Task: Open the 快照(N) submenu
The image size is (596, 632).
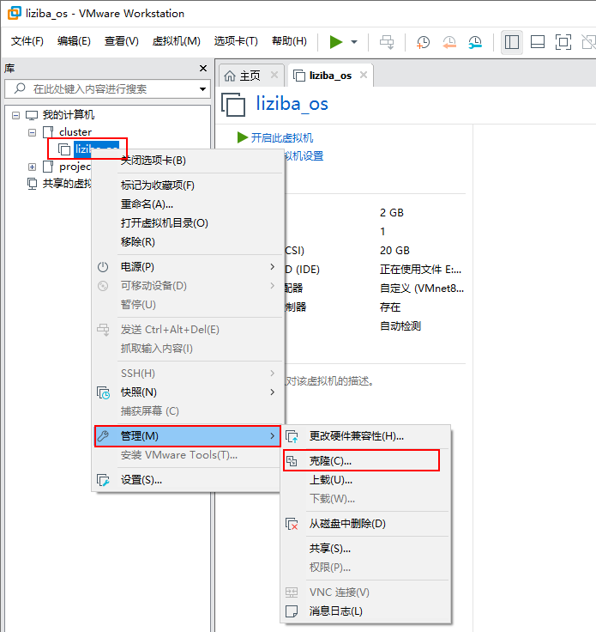Action: click(x=187, y=392)
